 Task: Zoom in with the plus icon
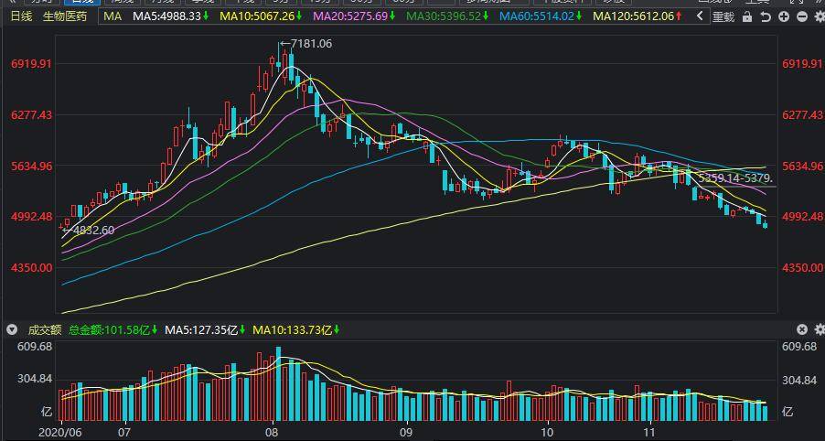(784, 16)
